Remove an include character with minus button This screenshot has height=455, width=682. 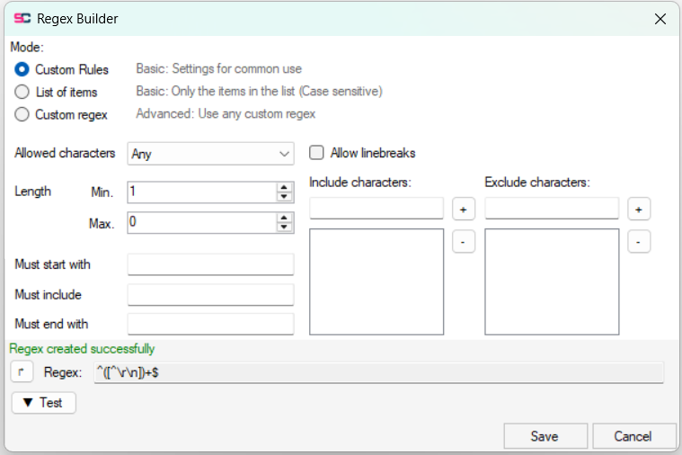tap(464, 242)
